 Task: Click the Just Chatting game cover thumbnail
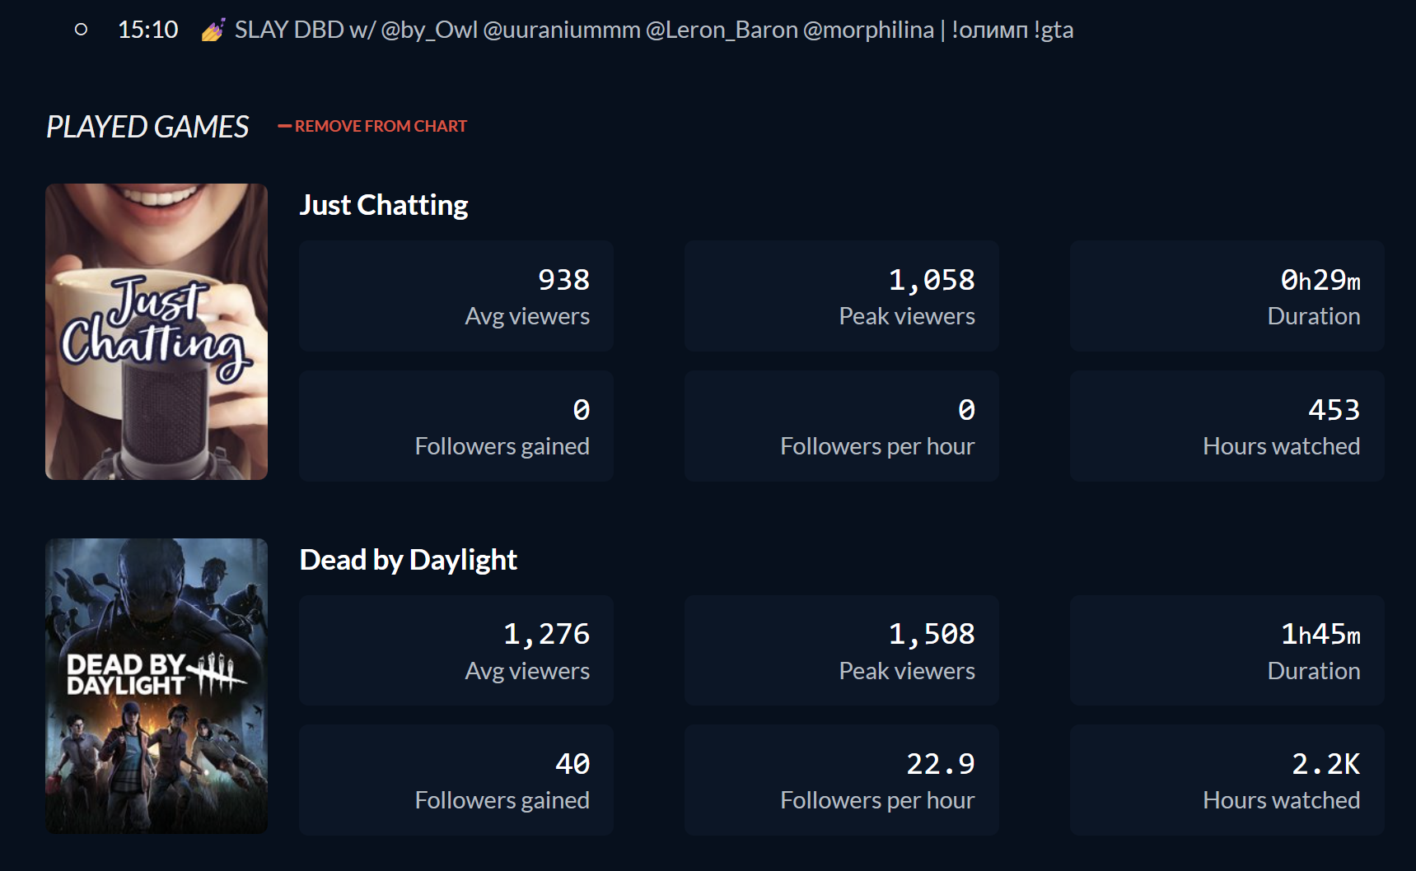tap(157, 332)
